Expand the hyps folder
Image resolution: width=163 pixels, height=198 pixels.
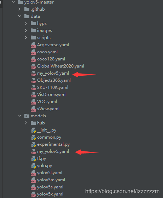point(26,23)
